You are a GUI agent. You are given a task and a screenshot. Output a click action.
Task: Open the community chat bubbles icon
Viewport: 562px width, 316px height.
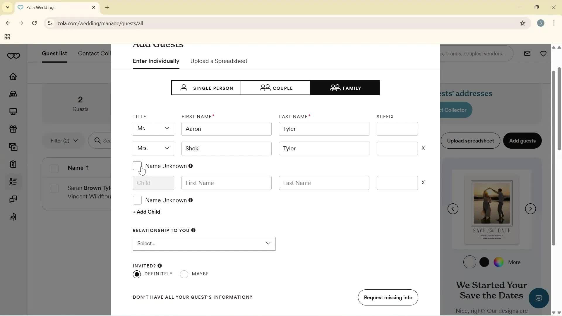pos(13,199)
